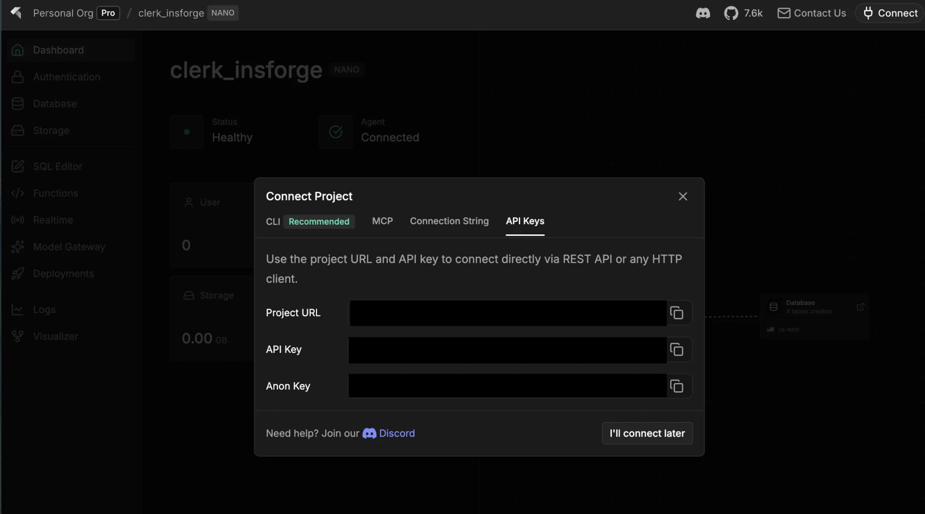The height and width of the screenshot is (514, 925).
Task: Click the Project URL field
Action: pyautogui.click(x=508, y=313)
